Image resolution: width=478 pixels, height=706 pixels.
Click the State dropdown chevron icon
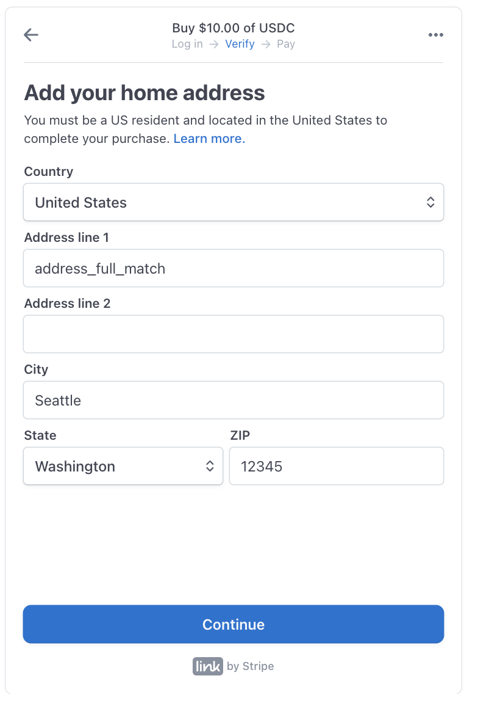coord(210,466)
